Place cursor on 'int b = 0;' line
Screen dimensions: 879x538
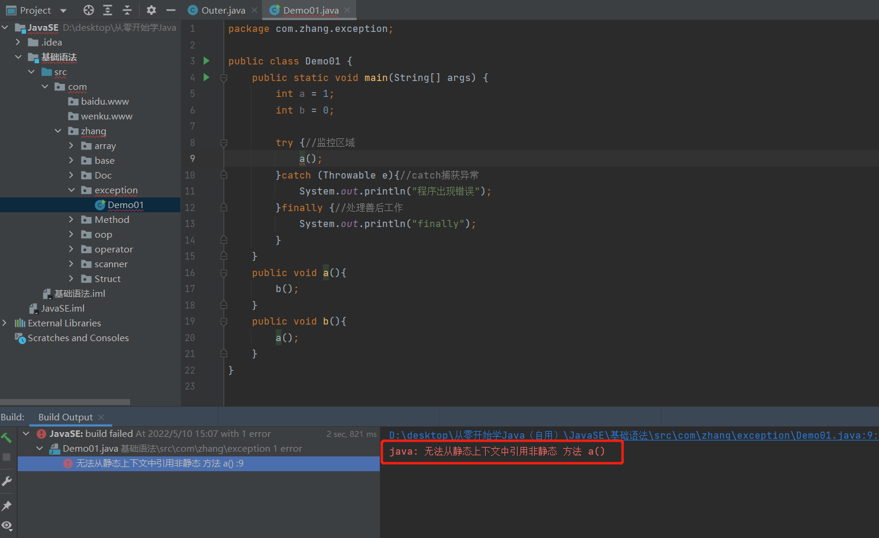click(x=305, y=110)
